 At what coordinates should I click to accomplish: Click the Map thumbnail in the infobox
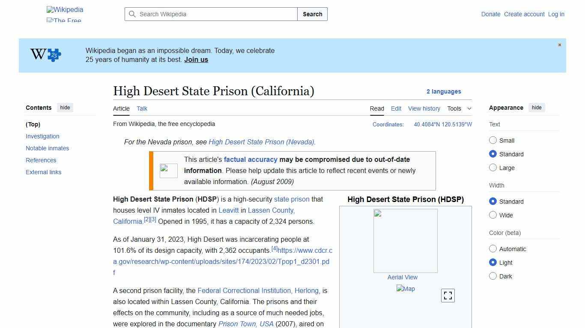(405, 289)
